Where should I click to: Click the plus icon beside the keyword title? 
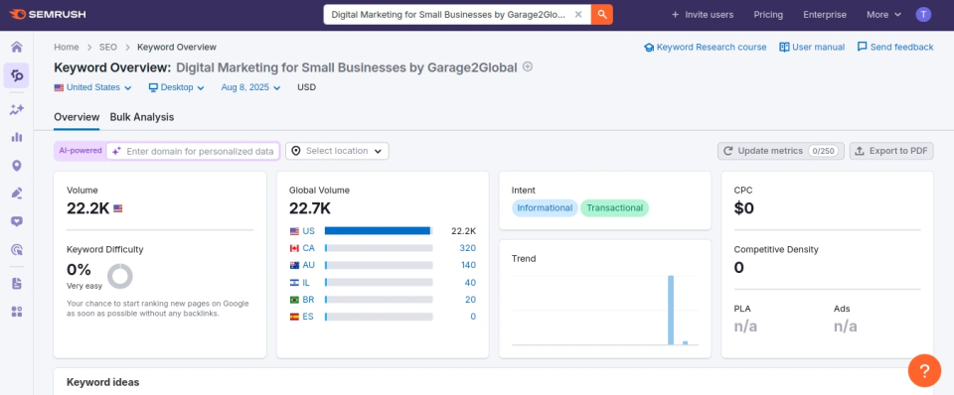click(x=528, y=66)
